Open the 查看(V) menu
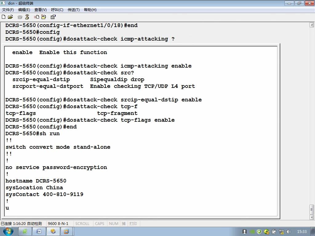 40,10
